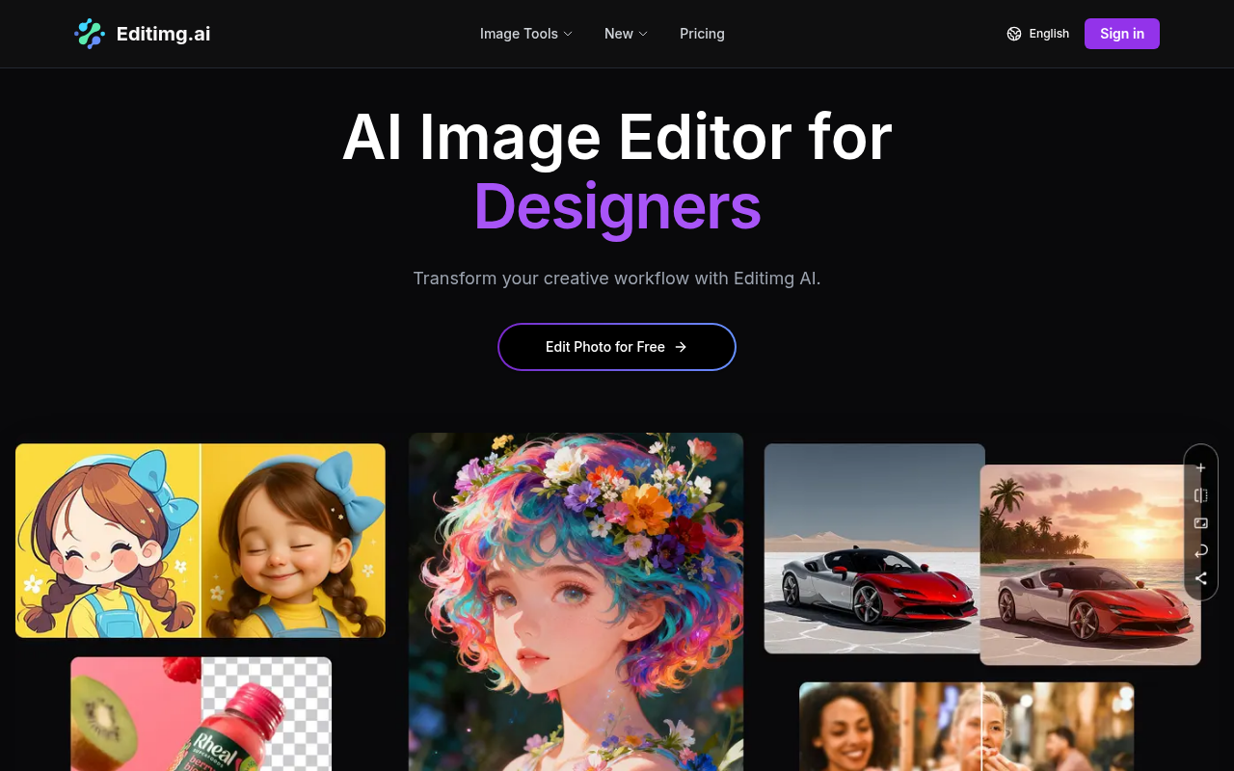The width and height of the screenshot is (1234, 771).
Task: Click the globe language icon
Action: tap(1014, 34)
